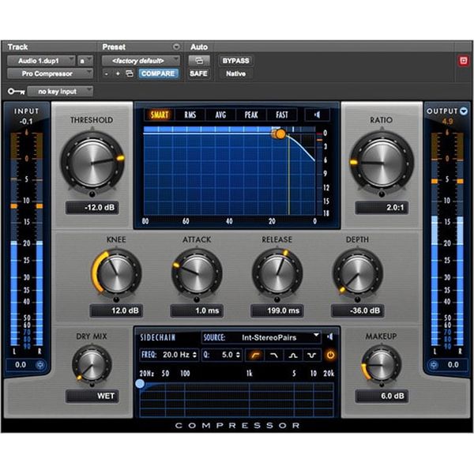Click the orange threshold handle on graph

[x=280, y=134]
